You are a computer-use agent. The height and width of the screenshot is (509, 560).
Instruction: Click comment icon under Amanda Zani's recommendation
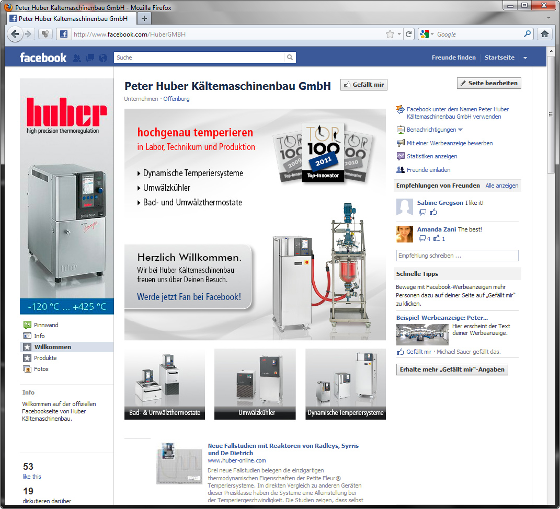coord(422,238)
